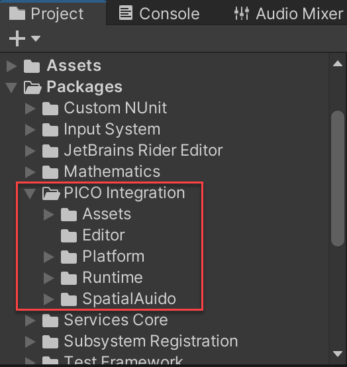Collapse the Packages folder arrow
347x367 pixels.
(x=11, y=87)
